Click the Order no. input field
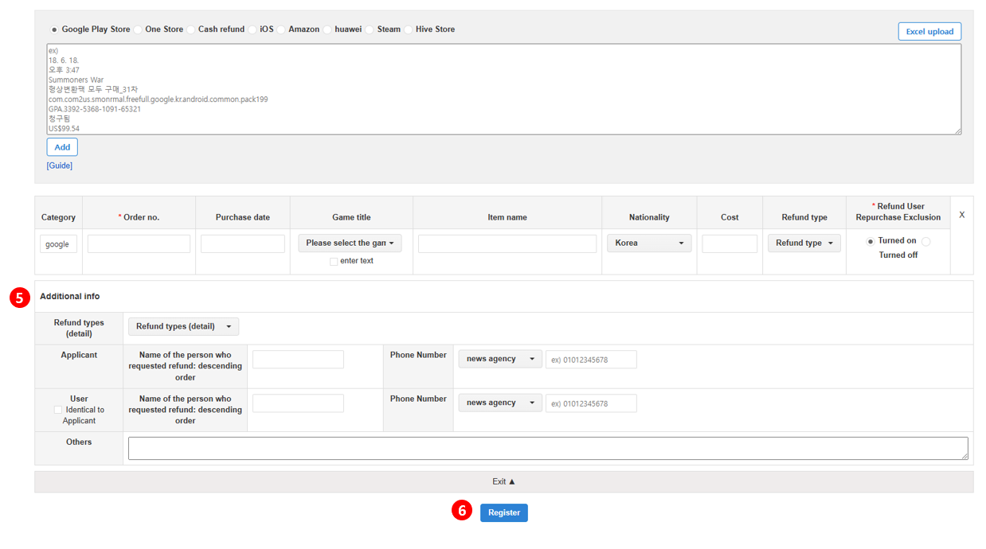986x549 pixels. coord(139,242)
